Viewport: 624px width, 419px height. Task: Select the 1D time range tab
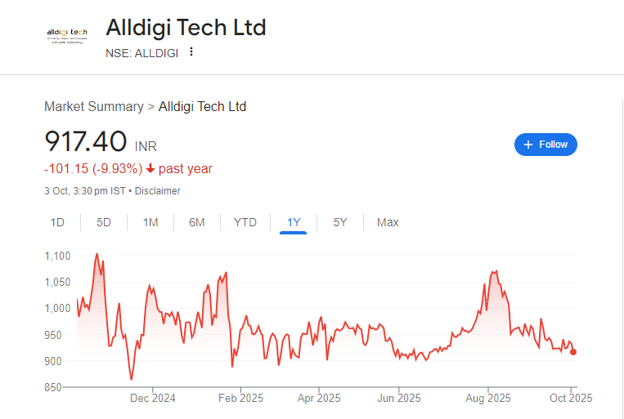(x=57, y=222)
